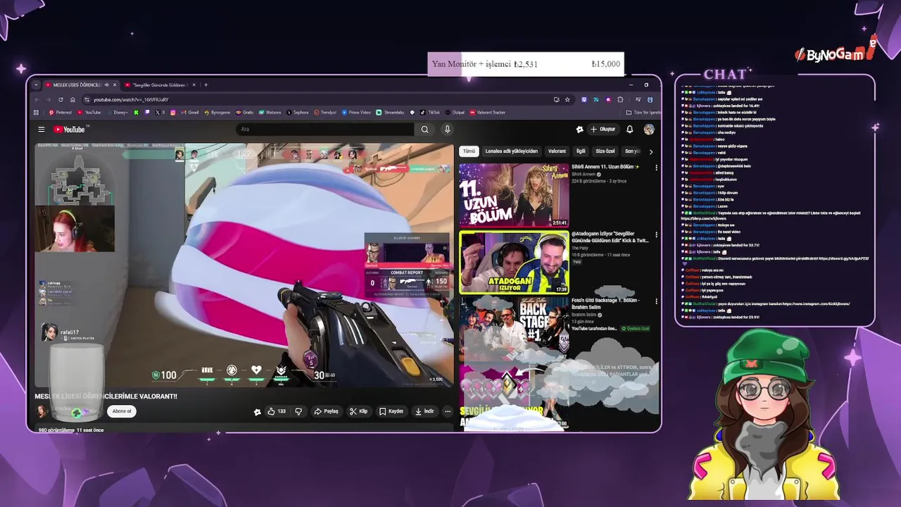Click the Klip scissors button
Image resolution: width=901 pixels, height=507 pixels.
359,411
